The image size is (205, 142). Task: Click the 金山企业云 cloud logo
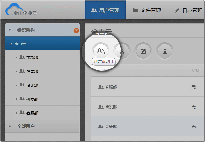pos(21,9)
